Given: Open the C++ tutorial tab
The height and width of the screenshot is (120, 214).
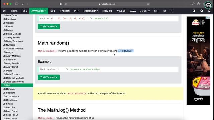Looking at the screenshot, I should pos(156,11).
